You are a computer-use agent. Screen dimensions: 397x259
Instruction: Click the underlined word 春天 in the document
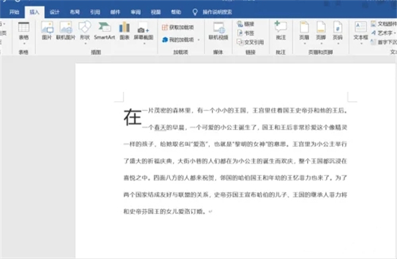[160, 128]
